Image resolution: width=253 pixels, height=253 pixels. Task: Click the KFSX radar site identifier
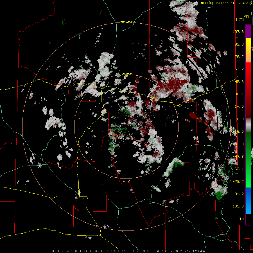(x=162, y=251)
